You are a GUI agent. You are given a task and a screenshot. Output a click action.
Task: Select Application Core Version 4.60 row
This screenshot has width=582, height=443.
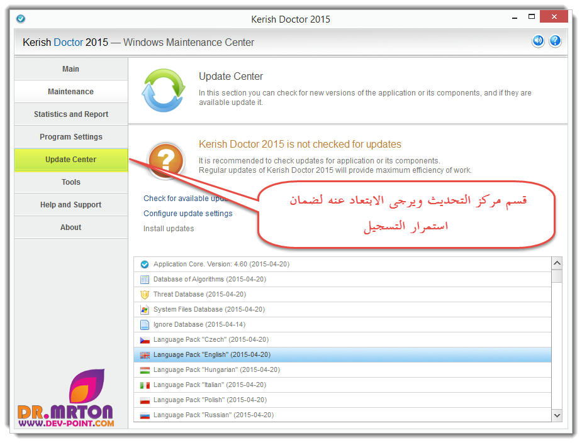[342, 265]
